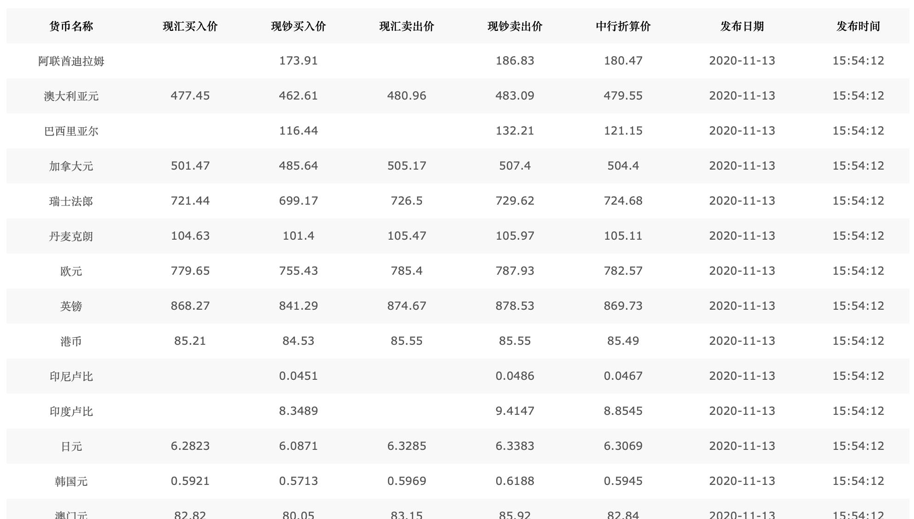
Task: Select the 韩国元 currency name
Action: [71, 481]
